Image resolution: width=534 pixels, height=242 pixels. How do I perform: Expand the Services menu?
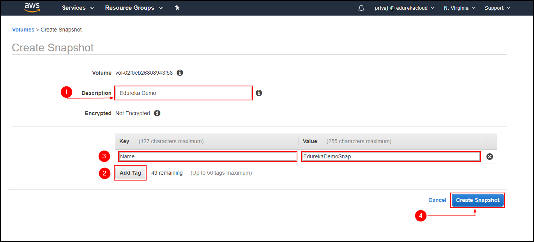78,8
